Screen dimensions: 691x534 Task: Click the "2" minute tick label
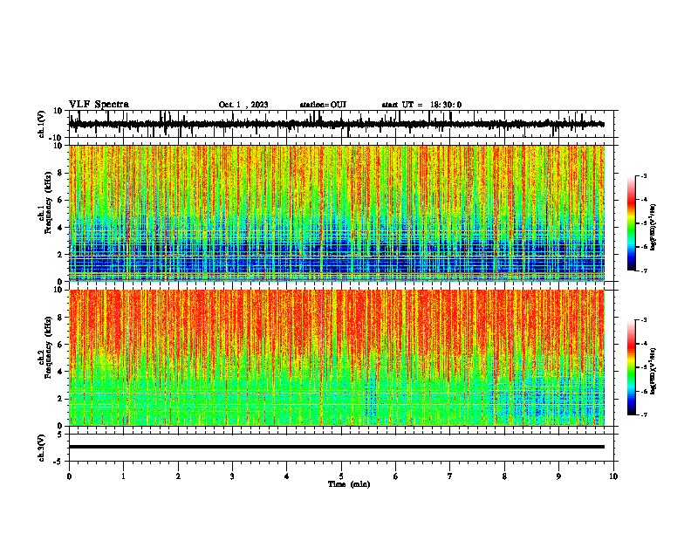tap(178, 476)
